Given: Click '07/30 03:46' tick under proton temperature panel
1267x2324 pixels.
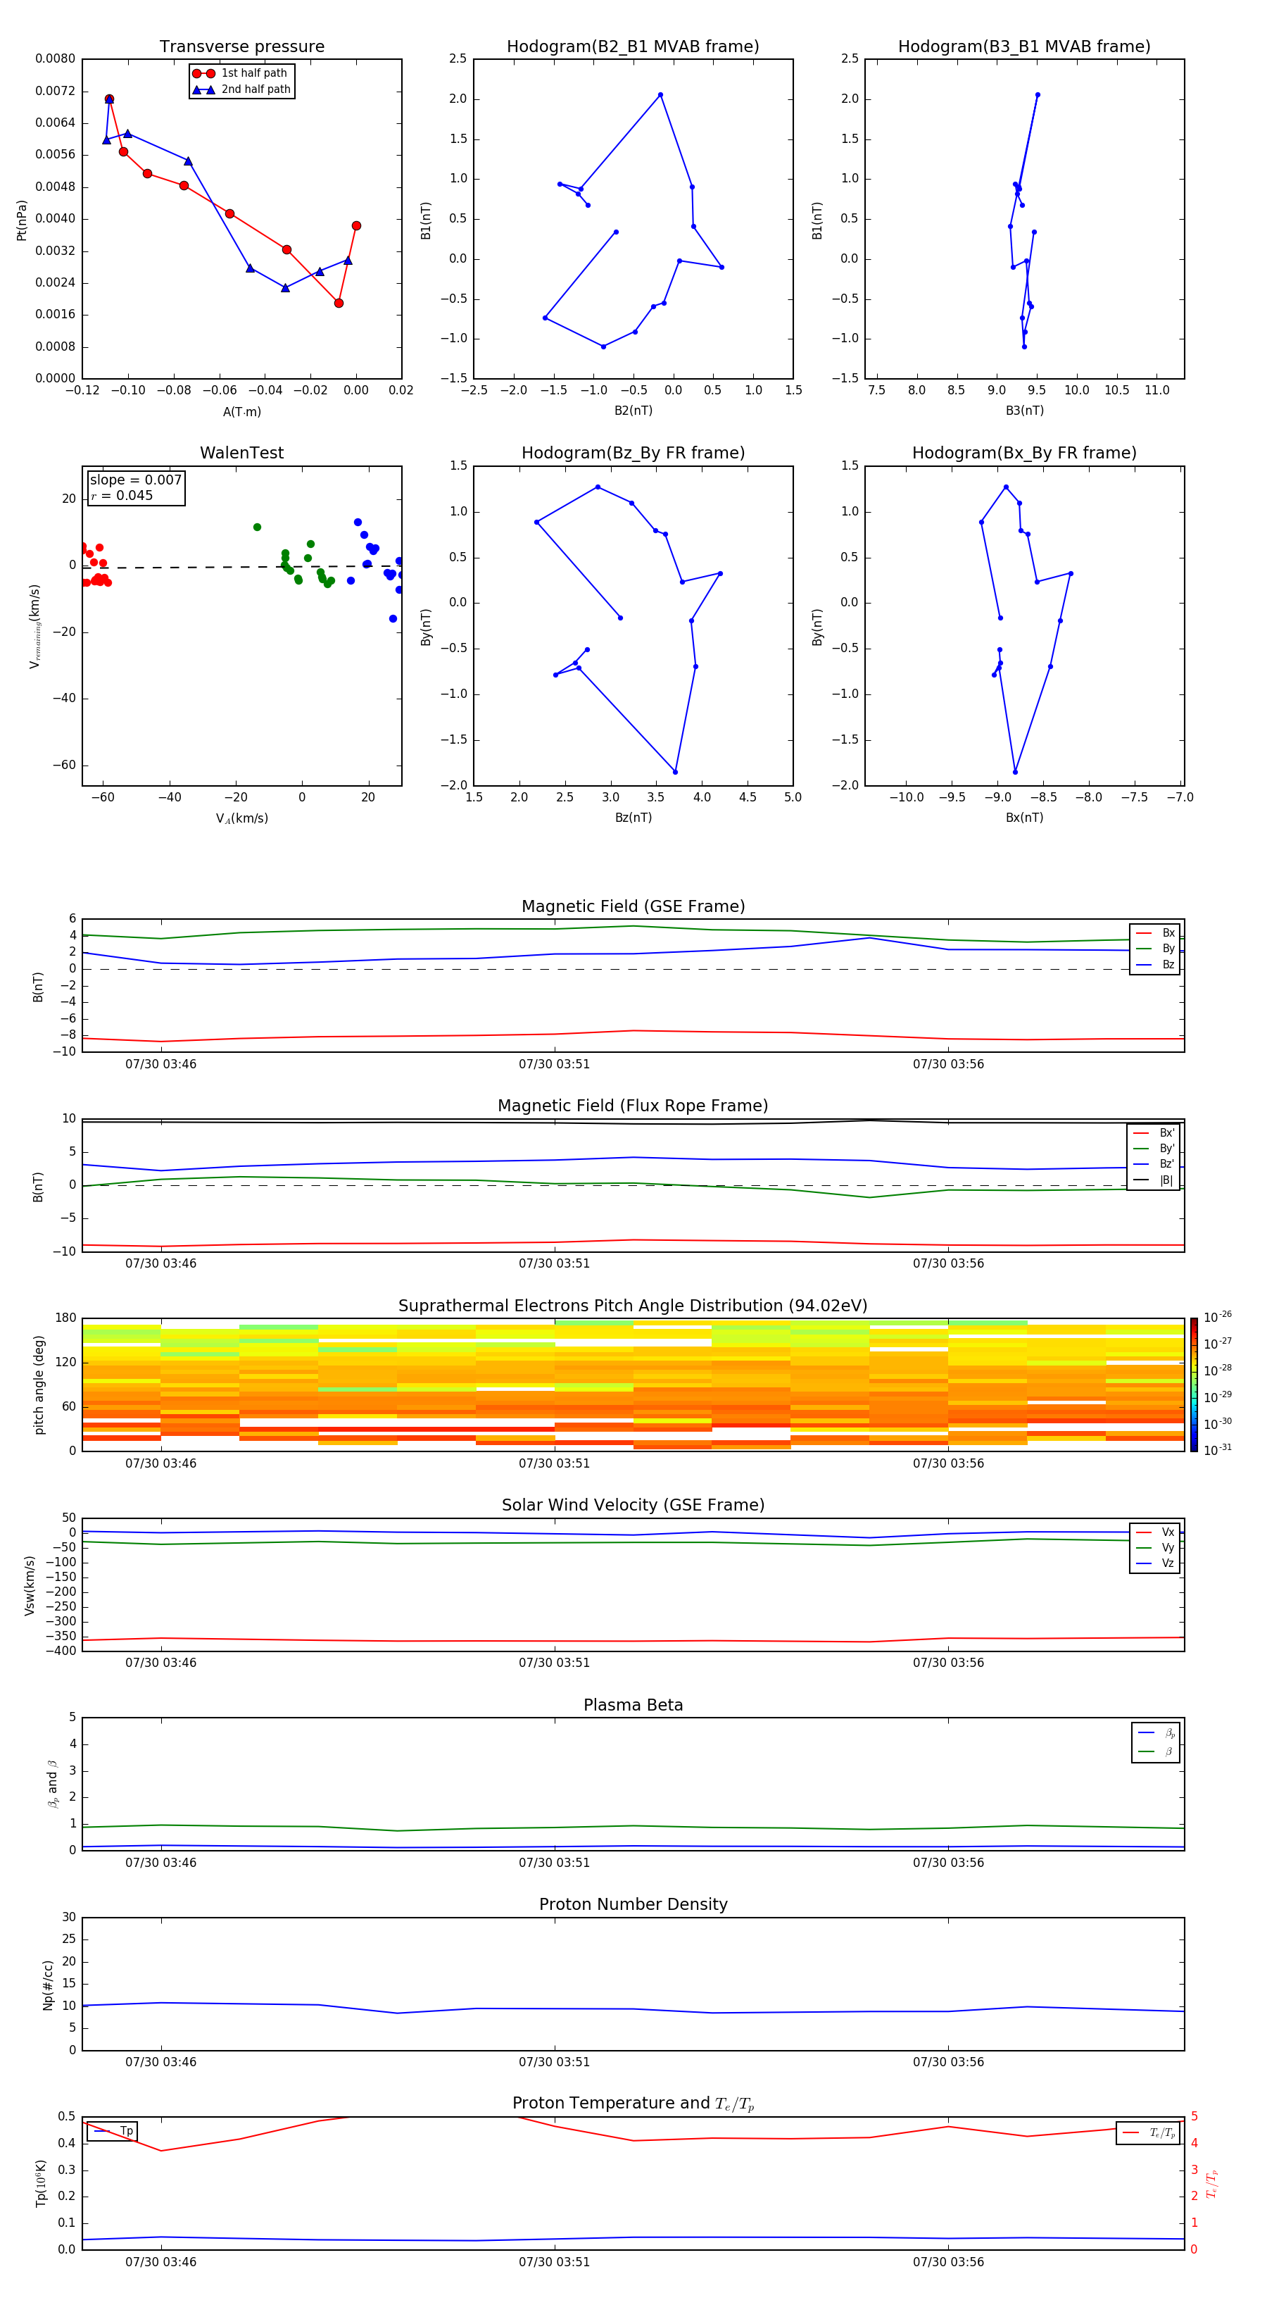Looking at the screenshot, I should pos(160,2262).
